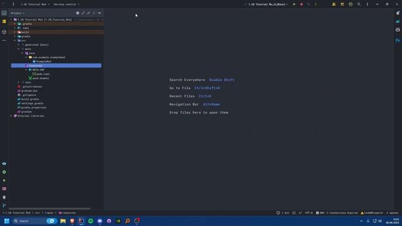
Task: Click the collapse-arrows icon in Project header
Action: [x=89, y=13]
